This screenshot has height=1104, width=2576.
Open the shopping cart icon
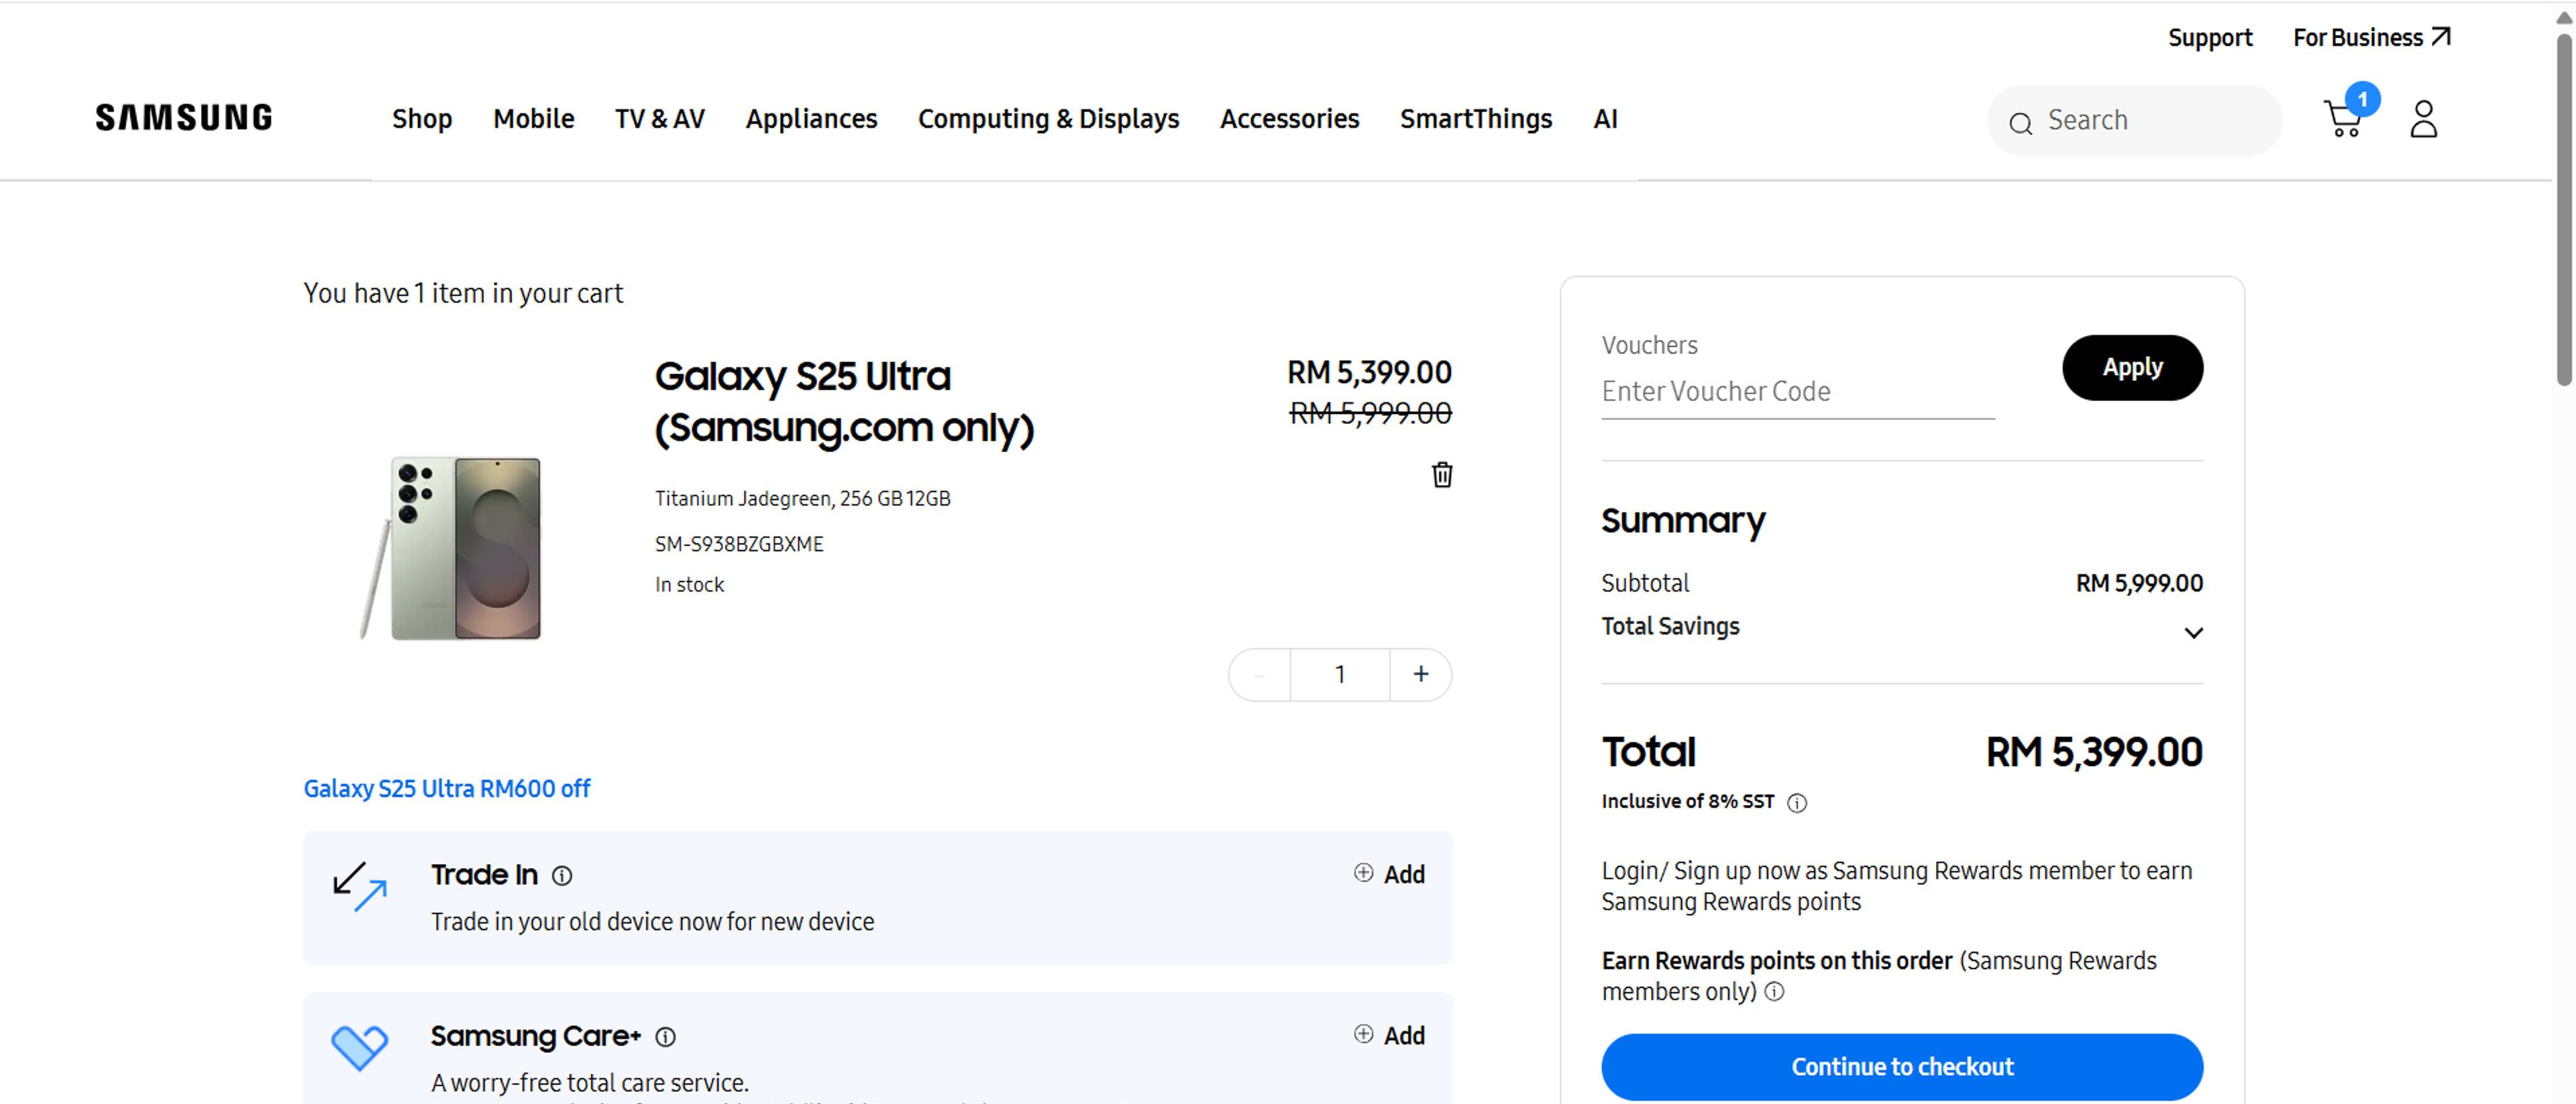(x=2343, y=119)
